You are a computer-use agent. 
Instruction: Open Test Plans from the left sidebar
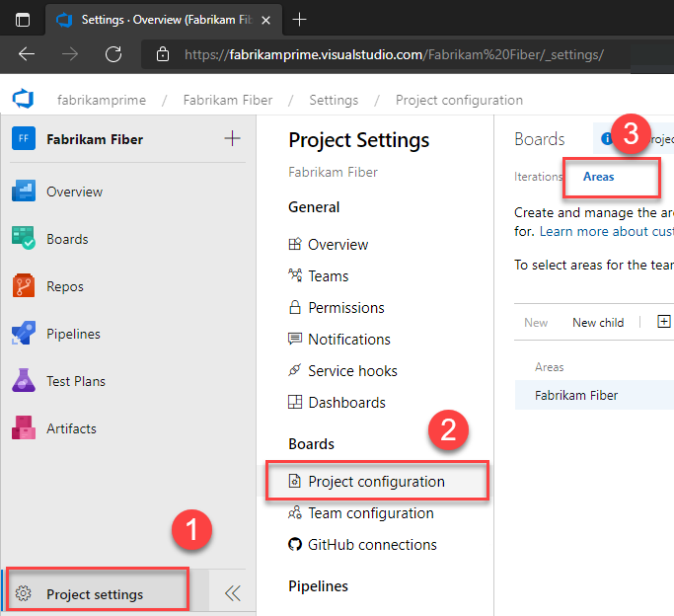(x=75, y=381)
